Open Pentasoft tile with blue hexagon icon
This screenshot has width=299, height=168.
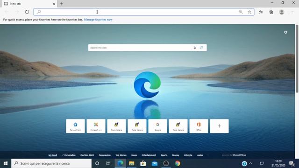[75, 126]
